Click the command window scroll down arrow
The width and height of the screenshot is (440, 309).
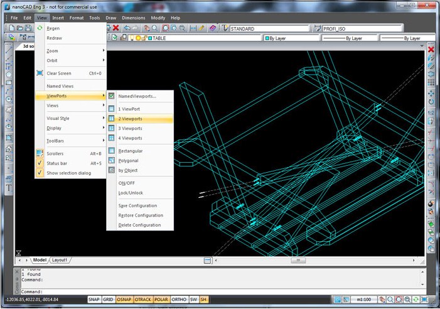(422, 284)
